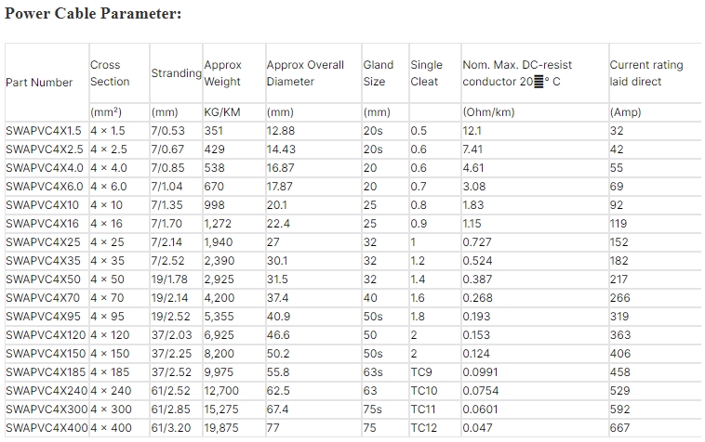Image resolution: width=705 pixels, height=442 pixels.
Task: Click the 61/3.20 stranding cell
Action: tap(171, 428)
